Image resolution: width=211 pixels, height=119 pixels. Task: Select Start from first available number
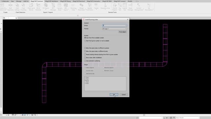point(85,38)
